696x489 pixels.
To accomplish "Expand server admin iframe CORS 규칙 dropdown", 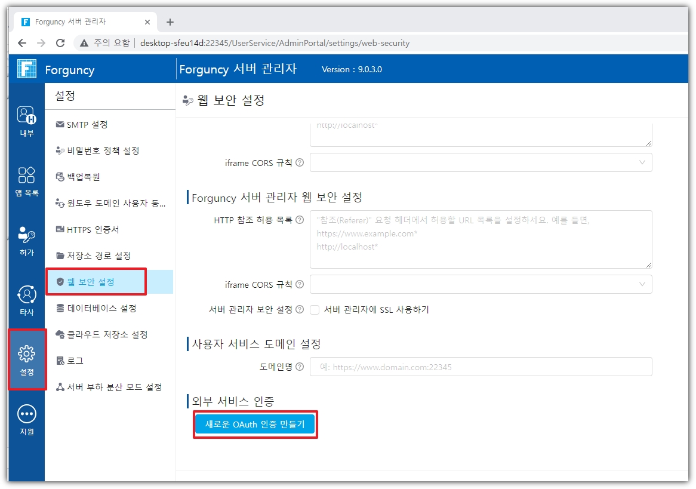I will tap(481, 284).
